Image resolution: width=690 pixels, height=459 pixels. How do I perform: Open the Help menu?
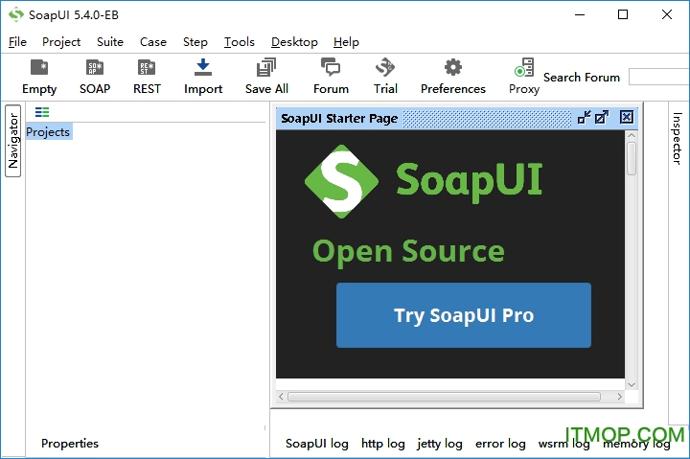[346, 42]
